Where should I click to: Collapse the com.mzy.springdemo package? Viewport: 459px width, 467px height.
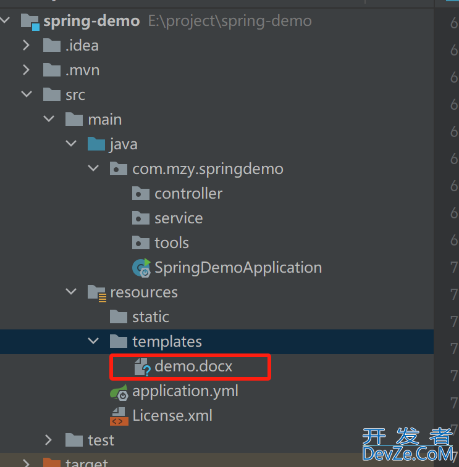click(x=93, y=168)
